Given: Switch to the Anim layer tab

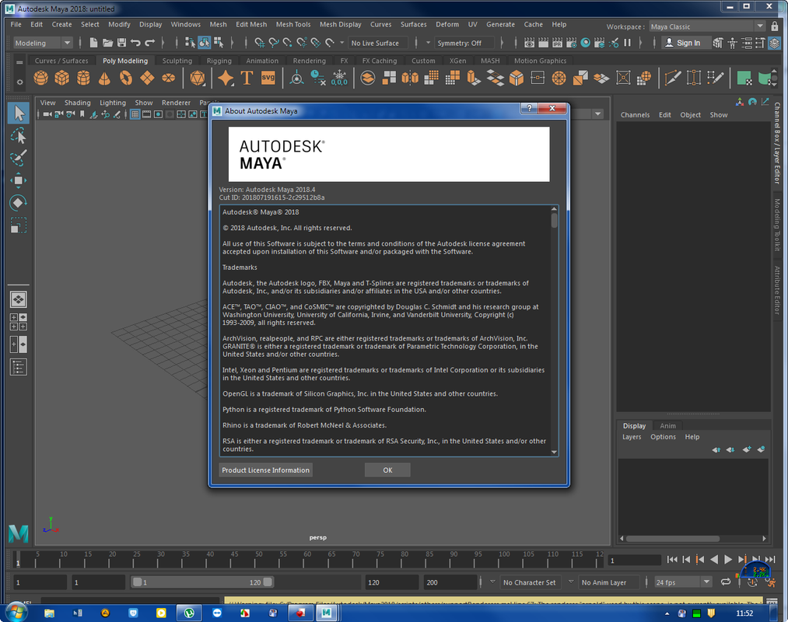Looking at the screenshot, I should tap(667, 425).
